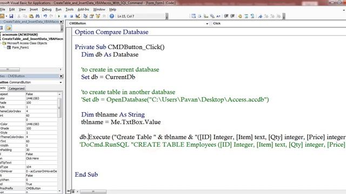The width and height of the screenshot is (346, 194).
Task: Open Standard toolbar options arrow after Ln 15, Col 7
Action: tap(167, 16)
